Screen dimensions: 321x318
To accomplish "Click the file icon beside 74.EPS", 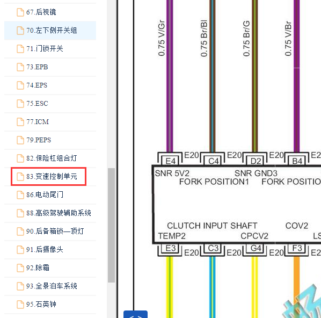I will click(20, 85).
